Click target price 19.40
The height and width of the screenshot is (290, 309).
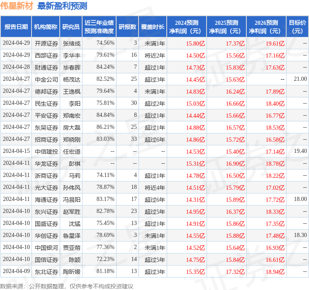point(300,151)
